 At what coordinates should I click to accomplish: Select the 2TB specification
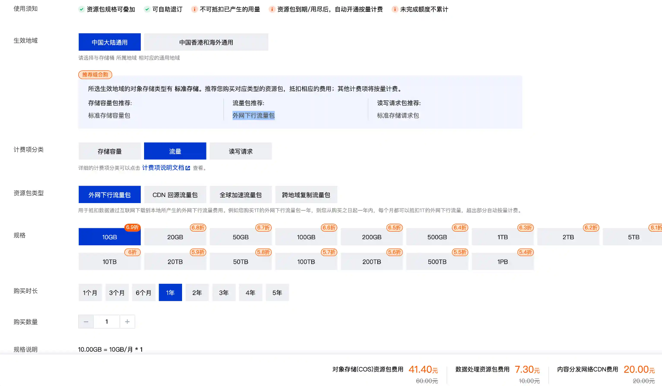568,237
